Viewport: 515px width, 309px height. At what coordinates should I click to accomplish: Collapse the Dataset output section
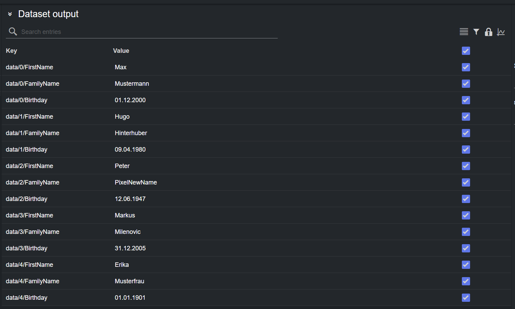click(10, 14)
